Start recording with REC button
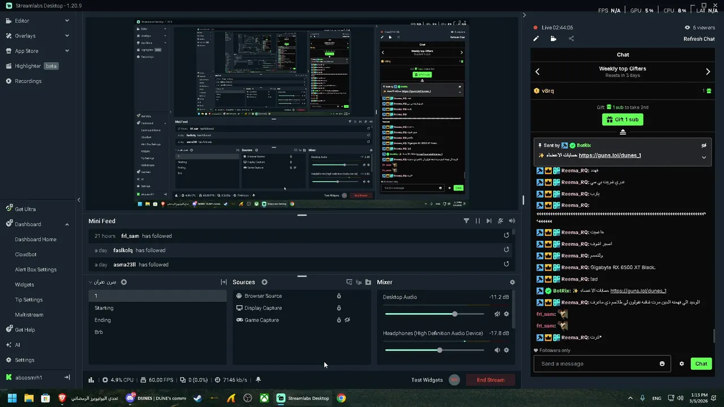The width and height of the screenshot is (724, 407). click(x=454, y=380)
